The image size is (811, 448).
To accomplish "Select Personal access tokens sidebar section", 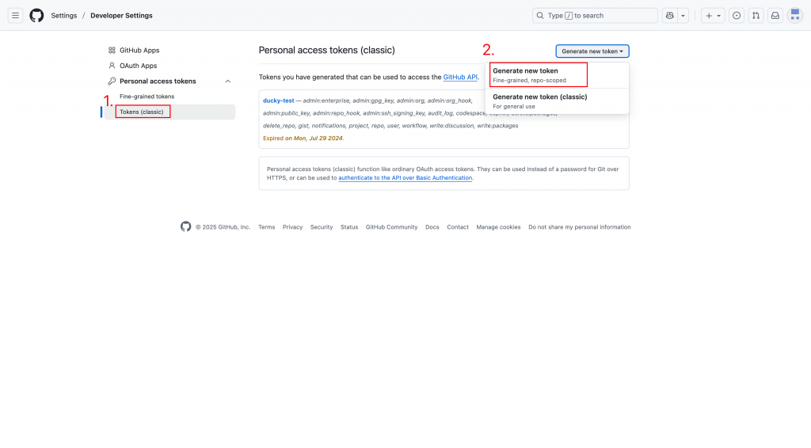I will tap(158, 81).
